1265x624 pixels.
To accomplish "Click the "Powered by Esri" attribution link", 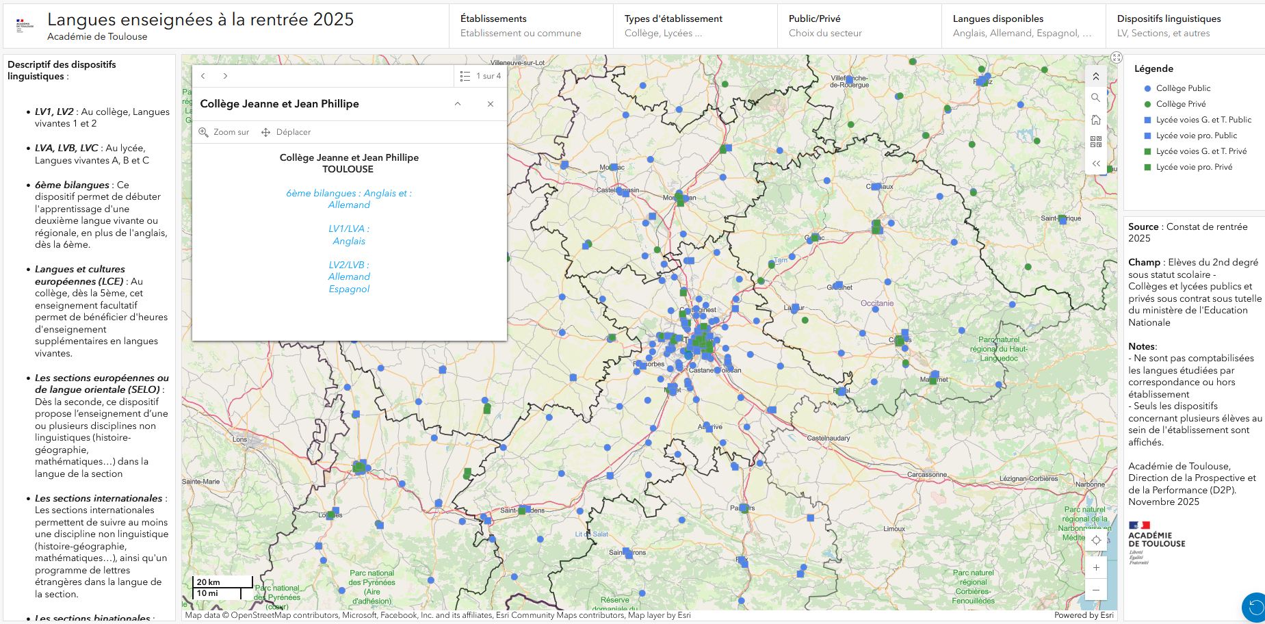I will tap(1084, 615).
